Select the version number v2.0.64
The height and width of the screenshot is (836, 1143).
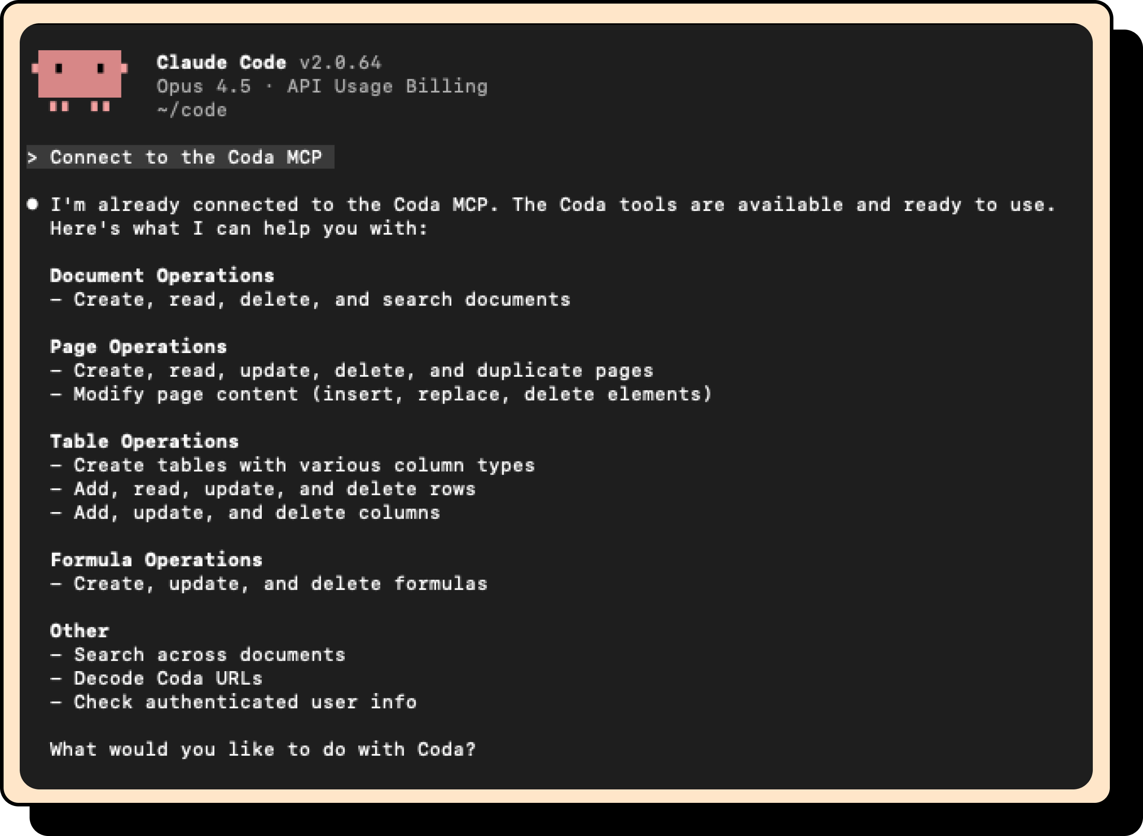click(x=340, y=63)
